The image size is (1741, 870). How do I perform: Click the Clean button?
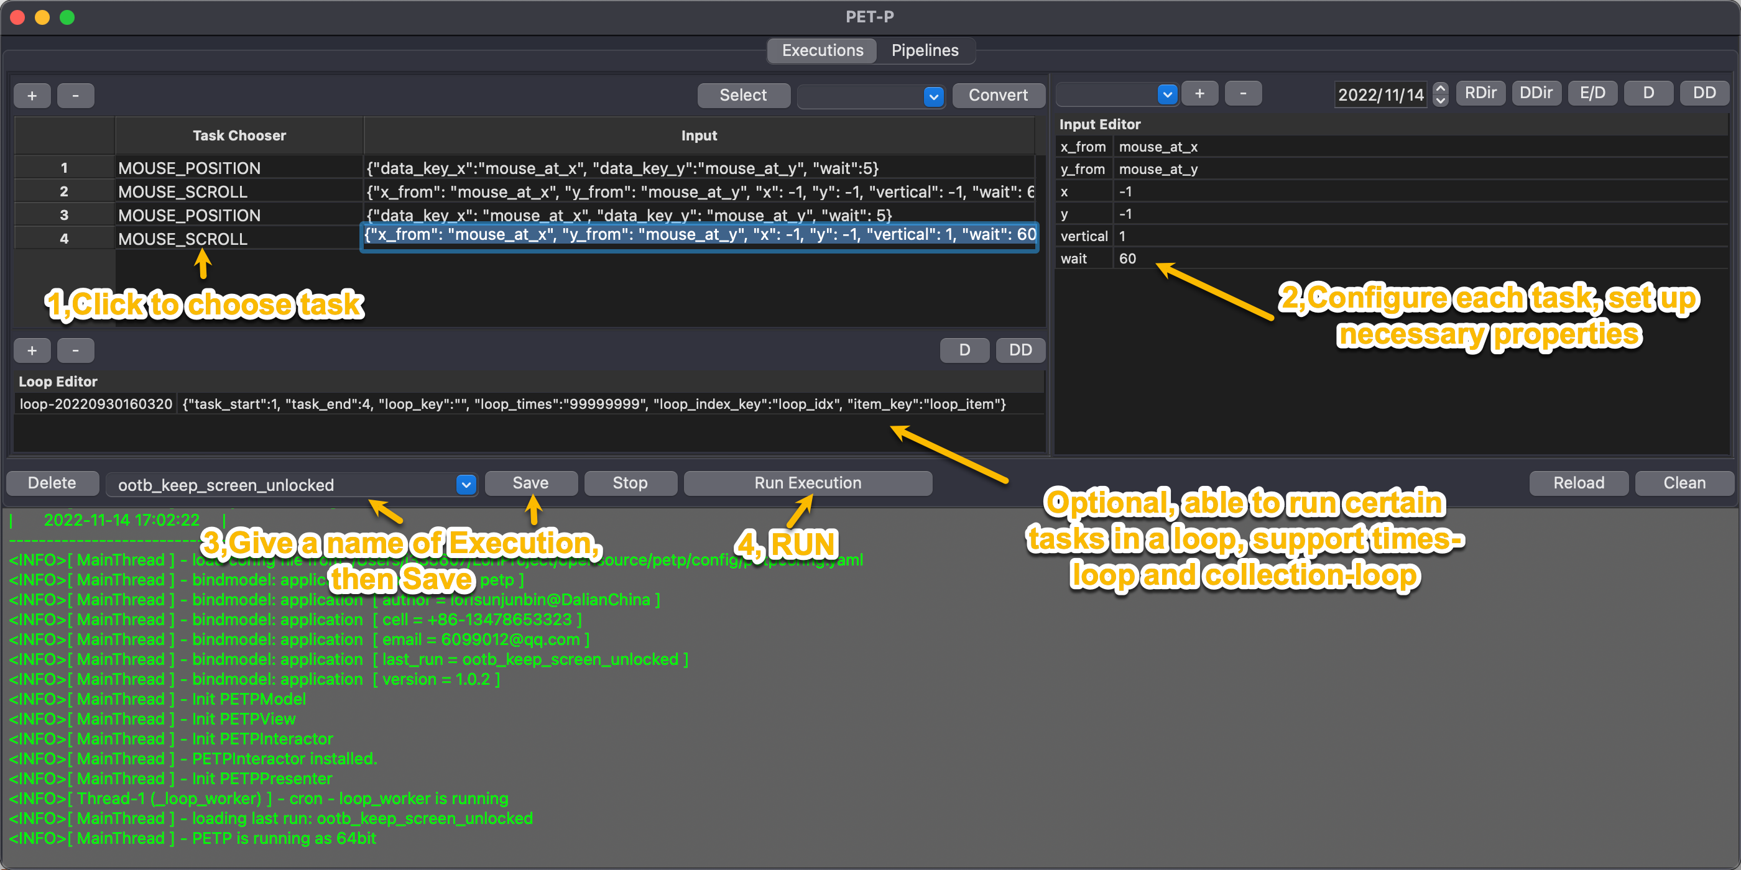[x=1684, y=483]
